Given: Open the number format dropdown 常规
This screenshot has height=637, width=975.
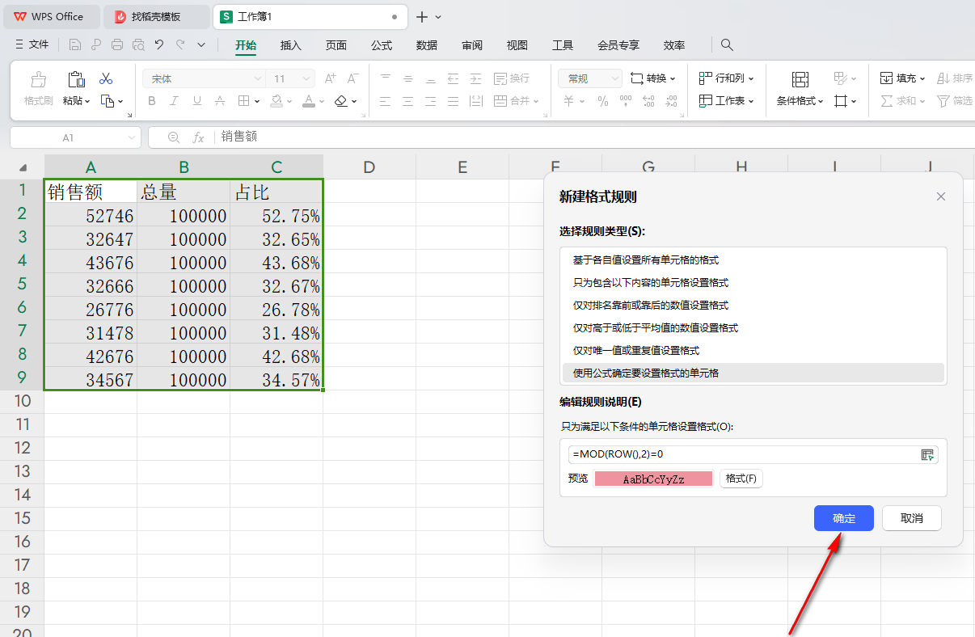Looking at the screenshot, I should [x=614, y=78].
